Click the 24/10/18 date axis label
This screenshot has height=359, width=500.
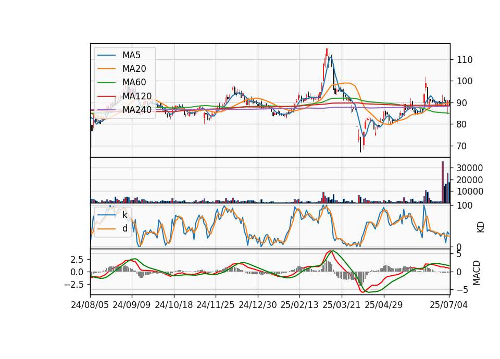point(174,305)
